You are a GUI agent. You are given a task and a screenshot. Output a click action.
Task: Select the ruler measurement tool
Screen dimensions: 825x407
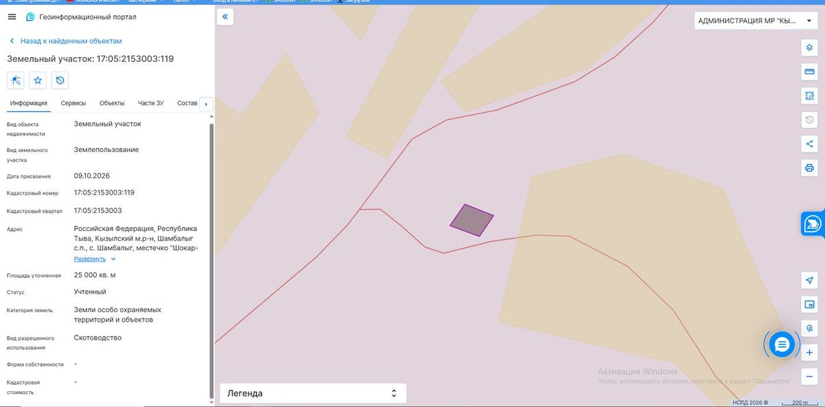(x=809, y=72)
